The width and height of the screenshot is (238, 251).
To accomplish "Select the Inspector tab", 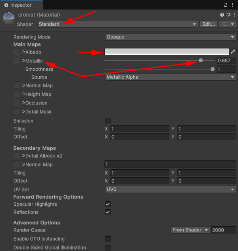I will (x=17, y=5).
